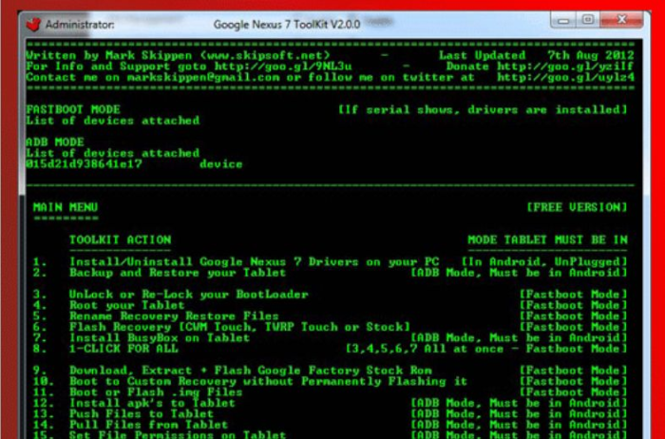This screenshot has width=665, height=439.
Task: Click the 'ADB MODE' heading
Action: click(x=55, y=142)
